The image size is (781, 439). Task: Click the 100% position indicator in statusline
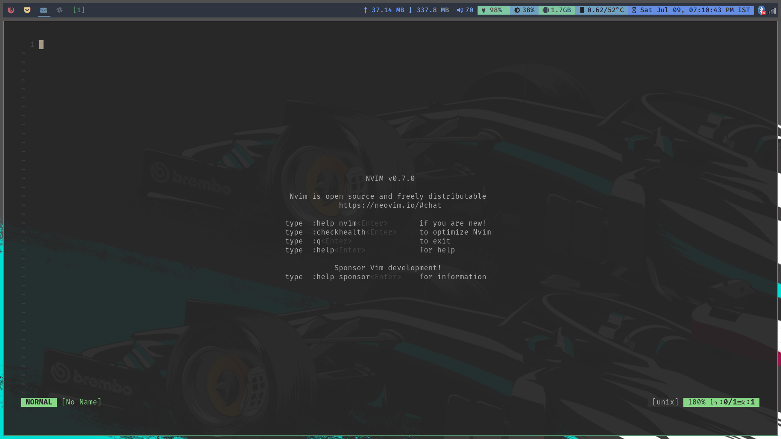pos(696,402)
